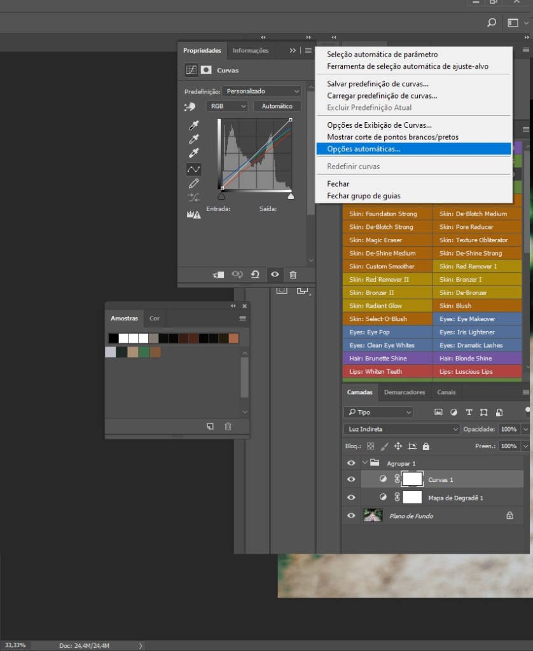The height and width of the screenshot is (651, 533).
Task: Switch to the Canais tab
Action: point(446,392)
